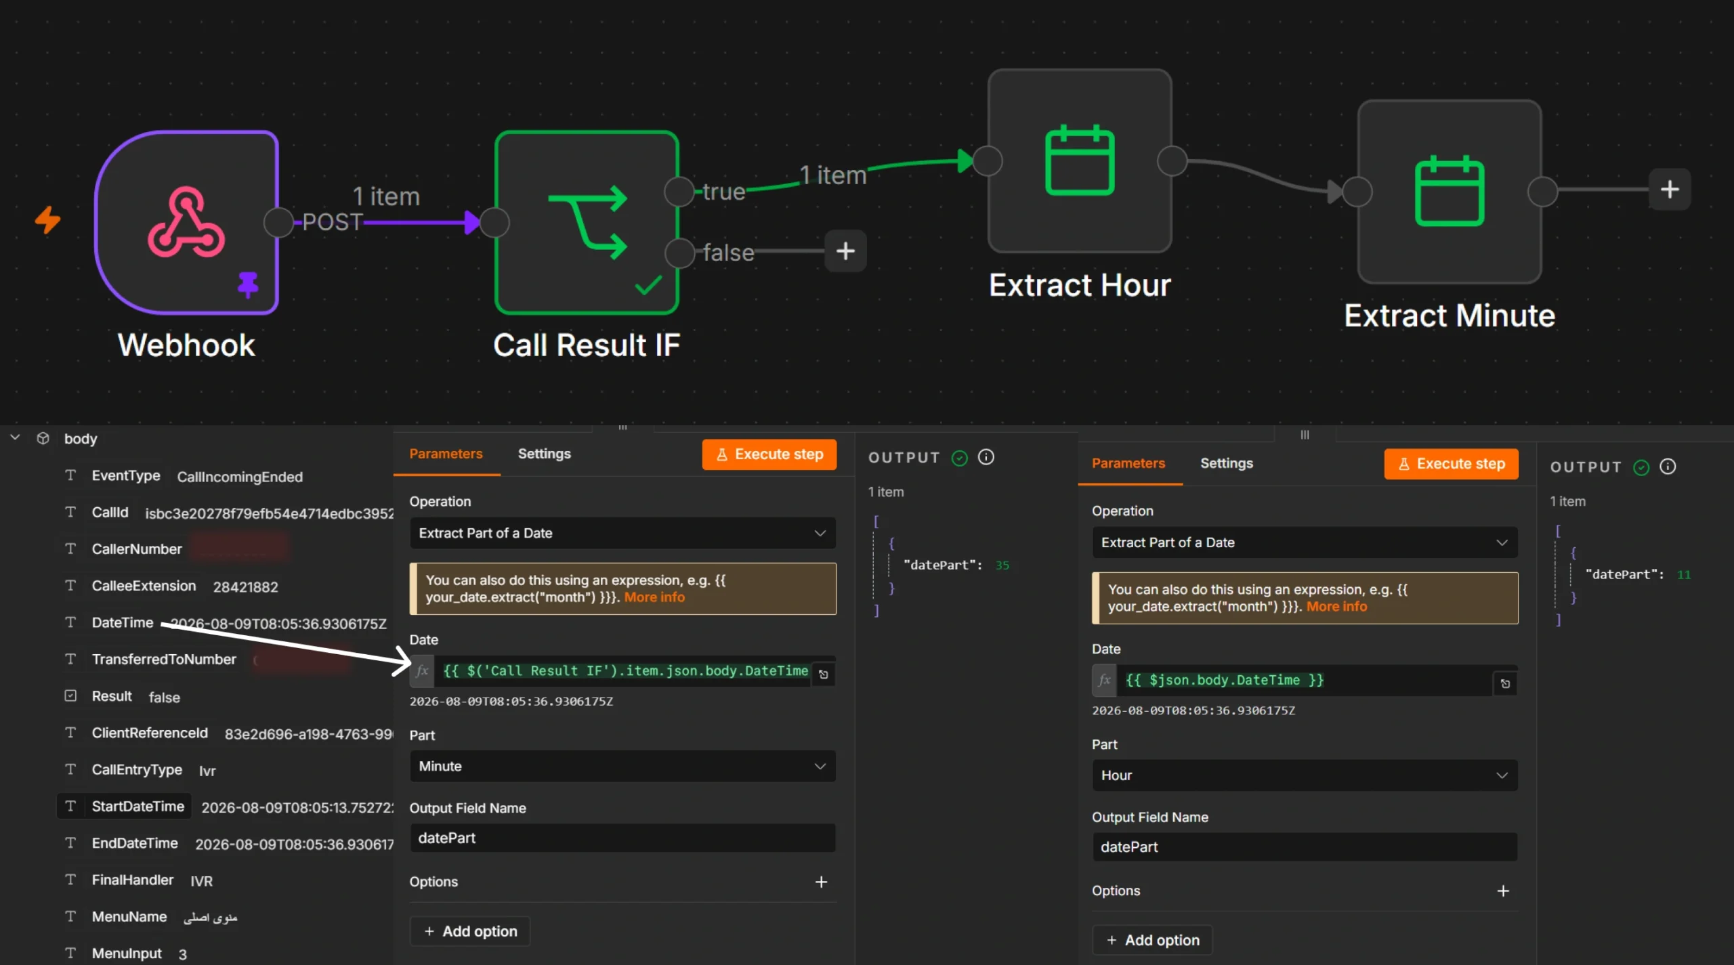The height and width of the screenshot is (965, 1734).
Task: Open the Part dropdown showing Hour
Action: (1305, 775)
